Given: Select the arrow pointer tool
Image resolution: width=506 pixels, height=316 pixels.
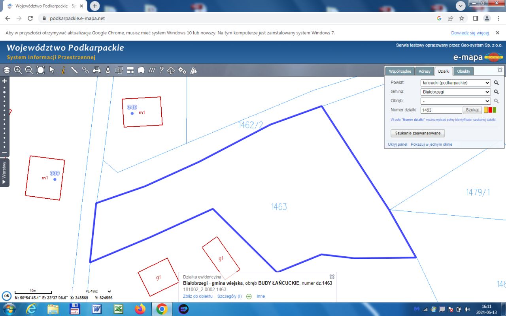Looking at the screenshot, I should click(x=52, y=70).
